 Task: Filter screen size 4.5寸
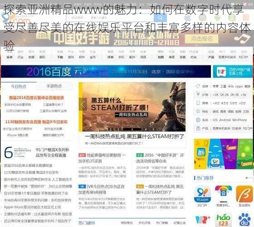click(224, 103)
